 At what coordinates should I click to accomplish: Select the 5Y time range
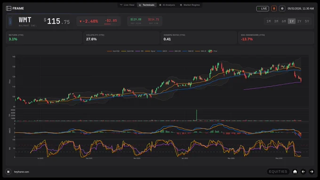pos(307,21)
